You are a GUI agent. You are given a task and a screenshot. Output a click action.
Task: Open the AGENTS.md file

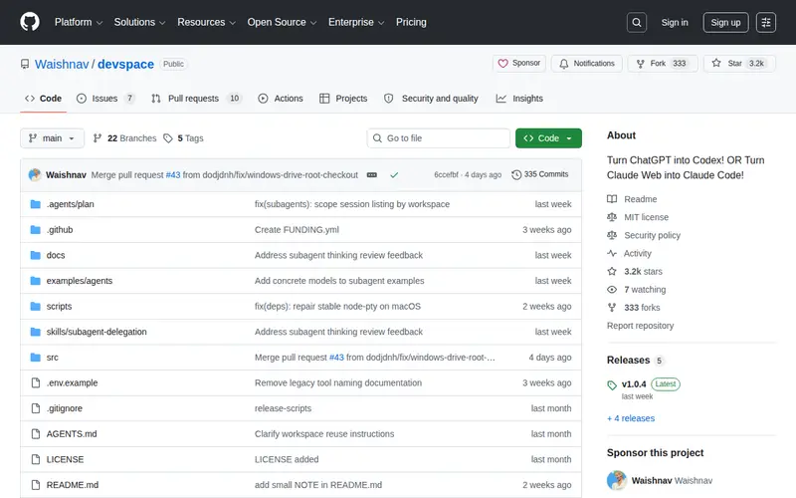[71, 434]
